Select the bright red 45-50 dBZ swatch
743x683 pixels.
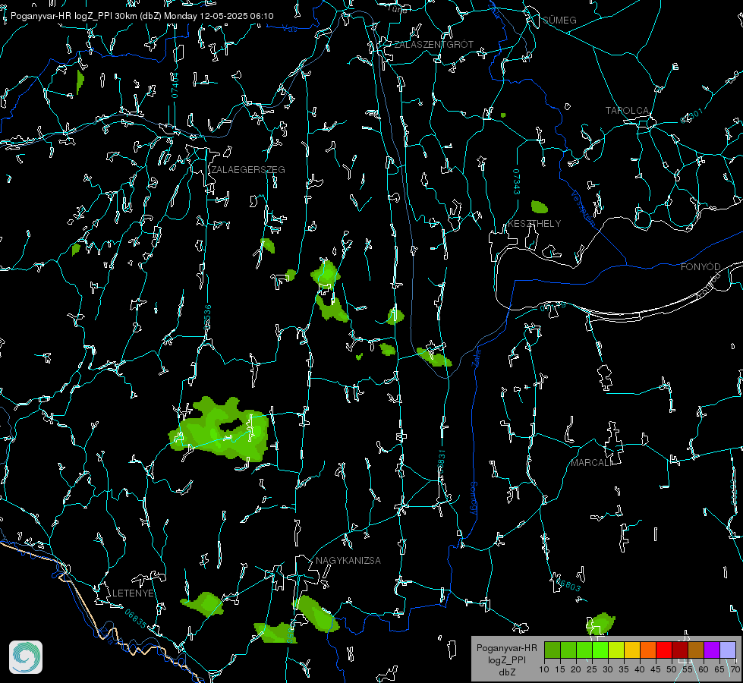point(664,650)
